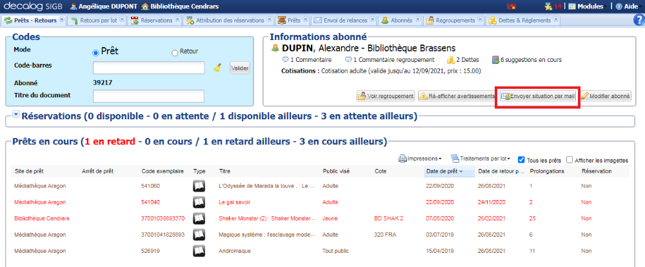Click the Ré-afficher avertissements button

point(457,96)
